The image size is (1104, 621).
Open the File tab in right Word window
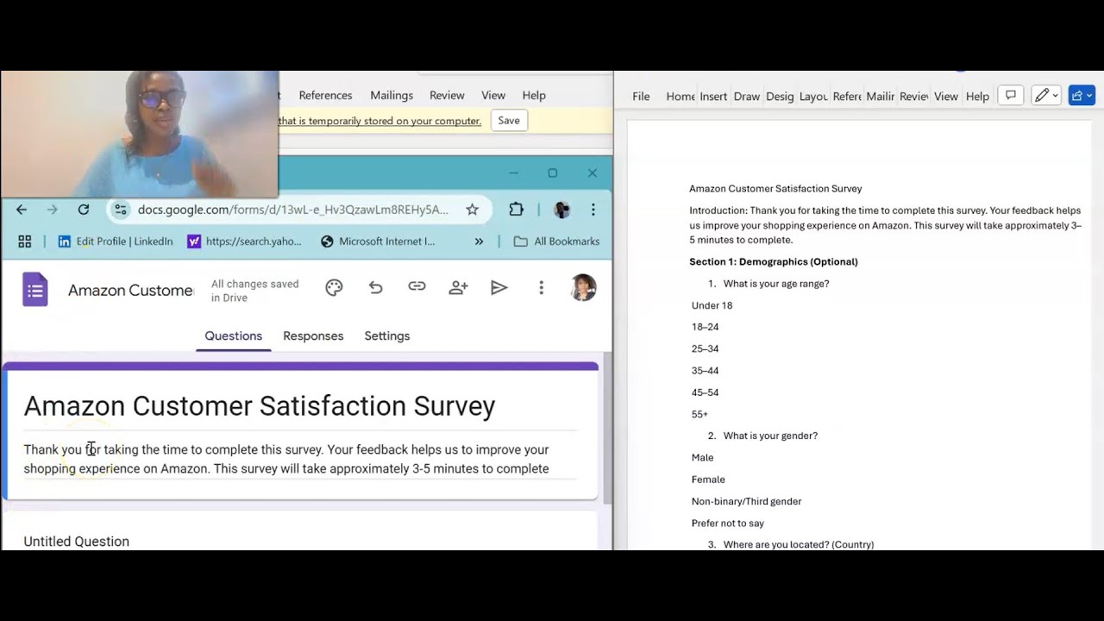click(x=641, y=97)
